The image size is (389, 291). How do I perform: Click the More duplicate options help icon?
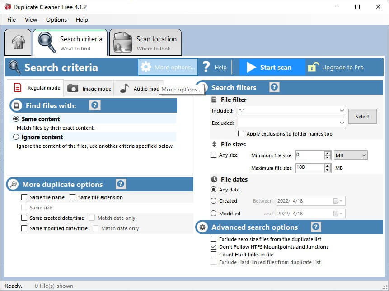click(120, 184)
